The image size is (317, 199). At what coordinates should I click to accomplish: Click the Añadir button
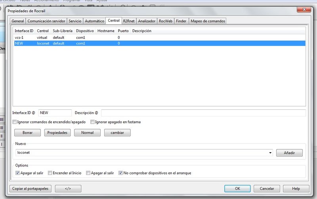pyautogui.click(x=289, y=153)
